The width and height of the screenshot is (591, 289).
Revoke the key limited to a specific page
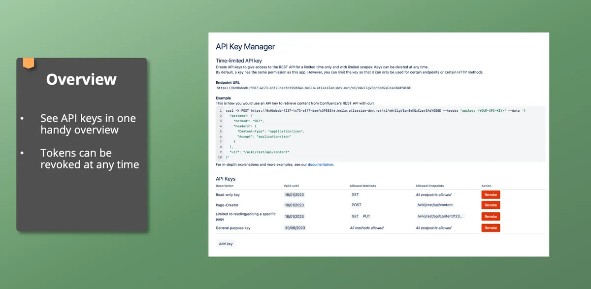[491, 217]
